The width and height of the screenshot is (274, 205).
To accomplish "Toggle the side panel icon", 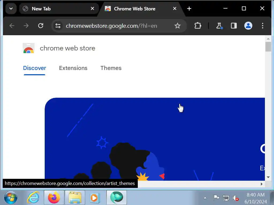I will click(x=234, y=26).
